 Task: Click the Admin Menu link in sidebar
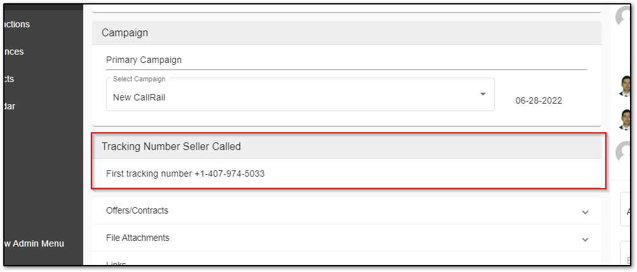(x=34, y=243)
